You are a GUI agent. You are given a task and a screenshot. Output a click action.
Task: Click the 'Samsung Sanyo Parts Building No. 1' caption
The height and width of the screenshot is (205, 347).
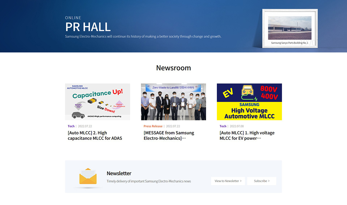coord(290,43)
